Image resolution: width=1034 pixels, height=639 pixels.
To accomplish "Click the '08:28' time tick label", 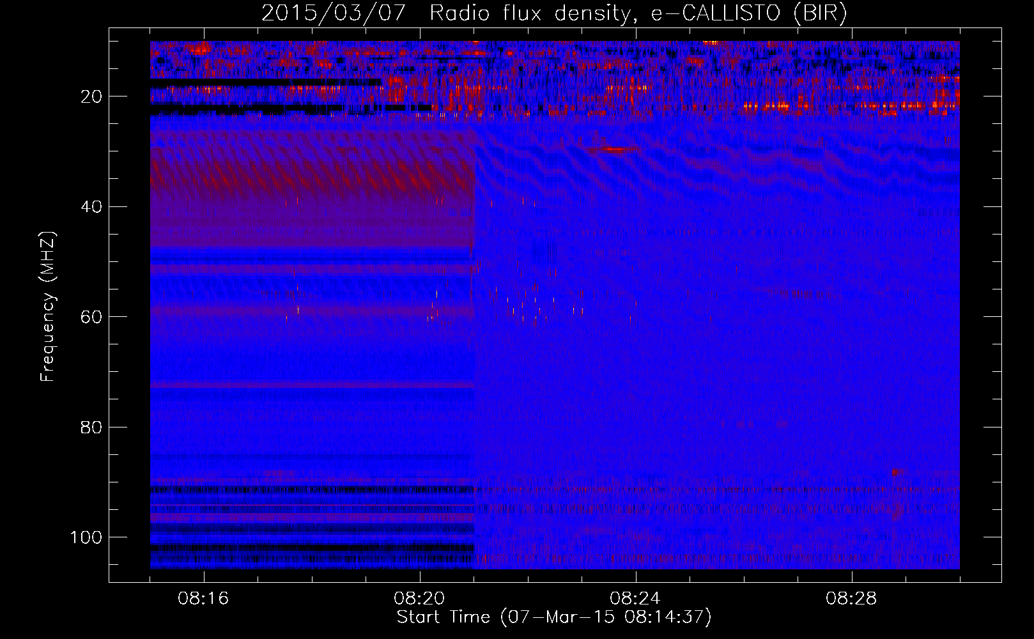I will pyautogui.click(x=851, y=599).
